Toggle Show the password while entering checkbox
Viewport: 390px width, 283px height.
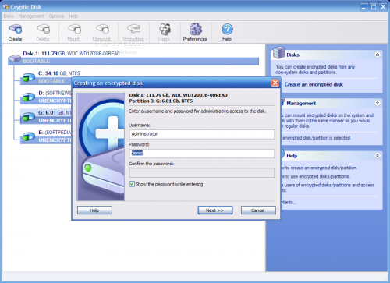point(132,184)
